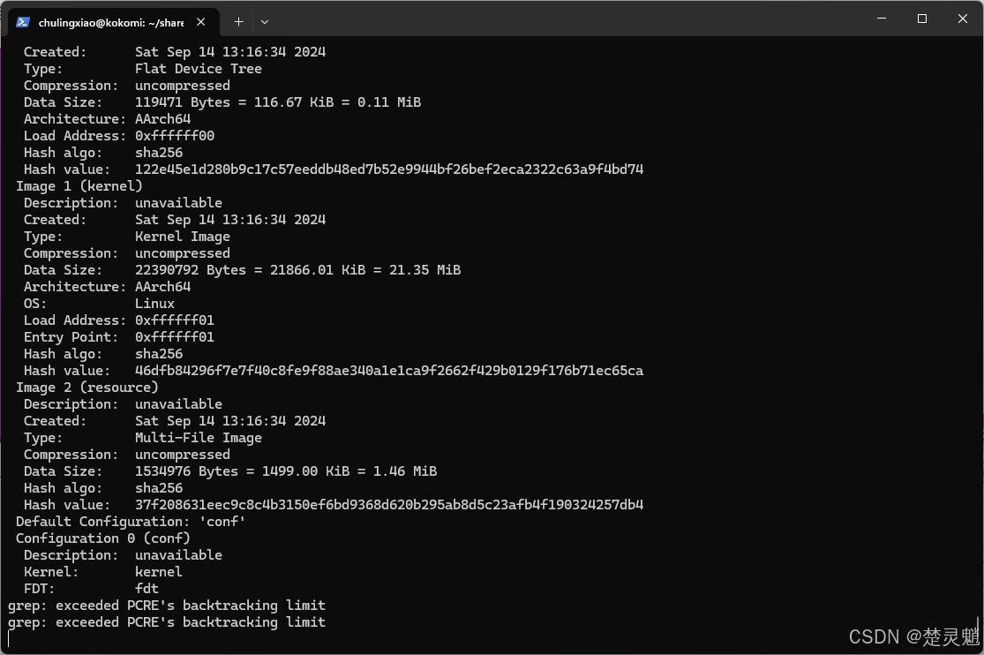Click the 'Entry Point: 0xffffff01' line
Viewport: 984px width, 655px height.
click(118, 337)
